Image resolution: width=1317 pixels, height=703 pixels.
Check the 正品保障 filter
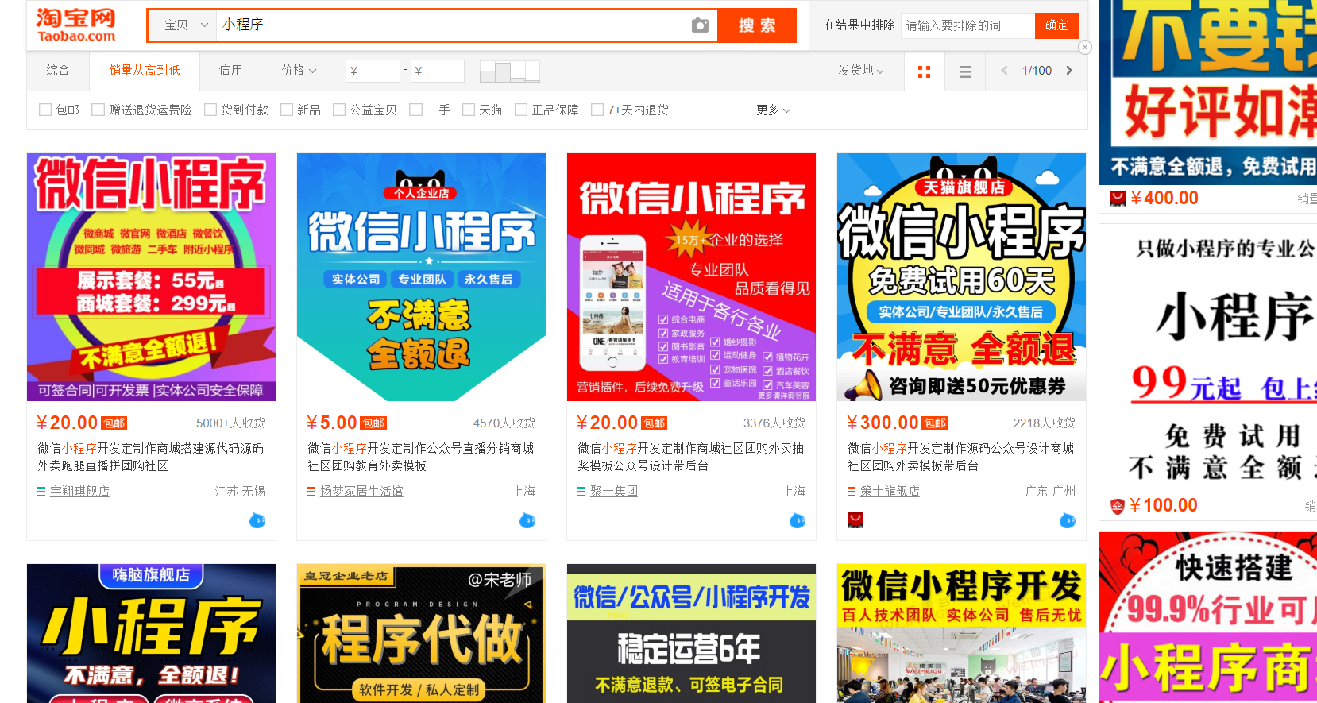521,110
